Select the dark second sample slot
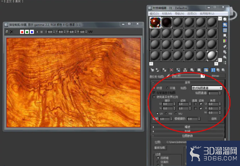Viewport: 240px width, 166px height. [167, 22]
